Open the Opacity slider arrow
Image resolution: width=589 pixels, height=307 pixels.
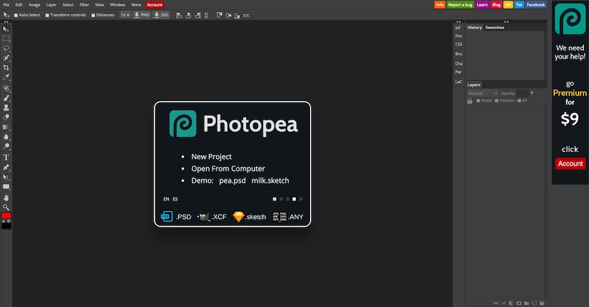click(x=531, y=93)
